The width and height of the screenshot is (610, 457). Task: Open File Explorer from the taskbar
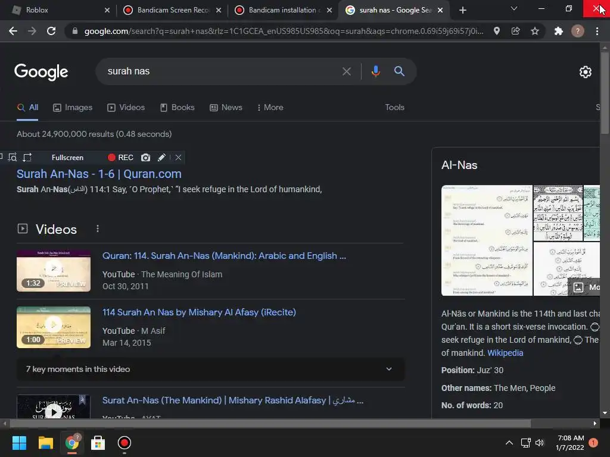coord(45,443)
